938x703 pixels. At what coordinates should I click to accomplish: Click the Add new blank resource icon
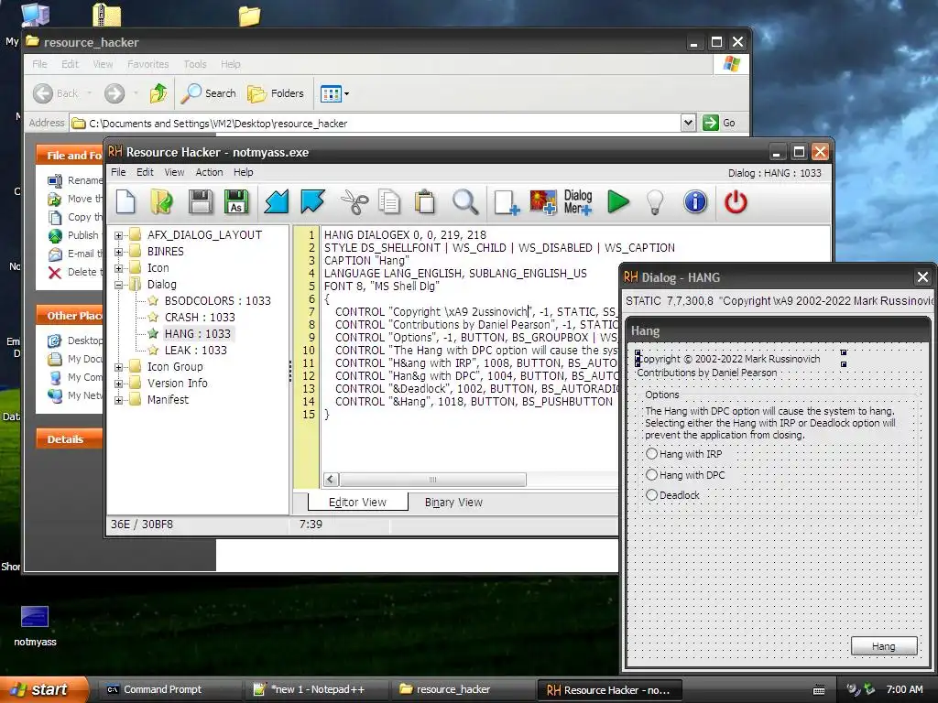click(x=506, y=201)
